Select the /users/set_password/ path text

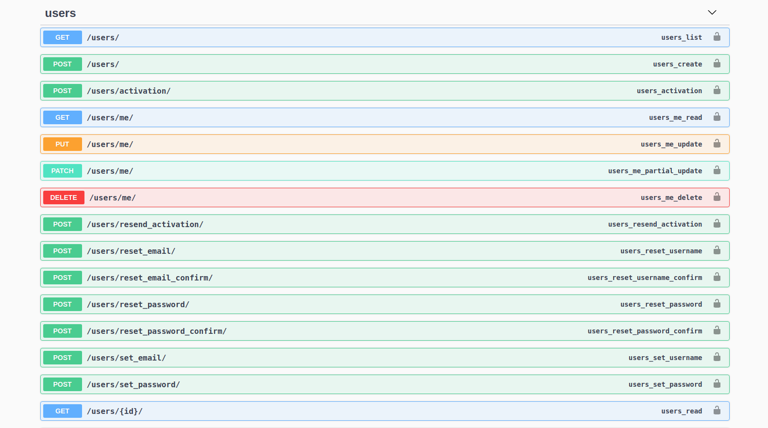134,384
